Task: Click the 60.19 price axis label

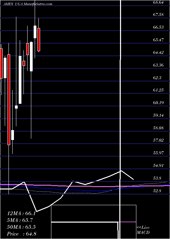Action: click(159, 103)
